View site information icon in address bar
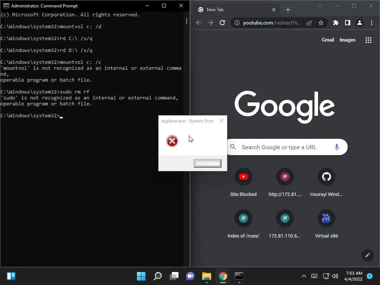 point(237,23)
